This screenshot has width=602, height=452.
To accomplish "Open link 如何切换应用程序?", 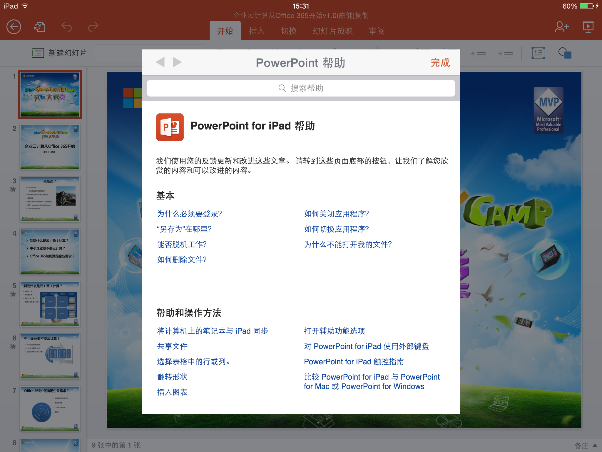I will [x=337, y=229].
